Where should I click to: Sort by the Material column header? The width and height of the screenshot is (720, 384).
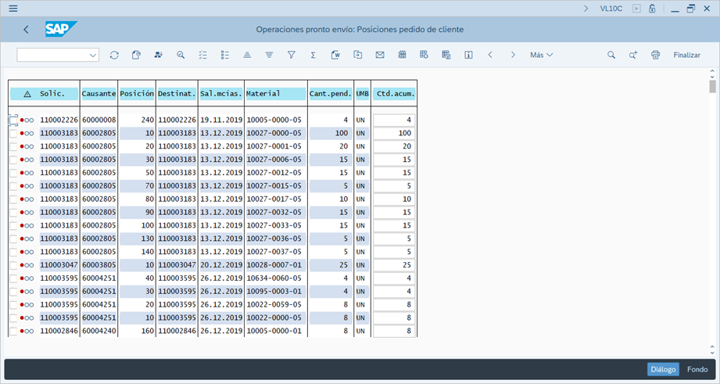tap(274, 94)
